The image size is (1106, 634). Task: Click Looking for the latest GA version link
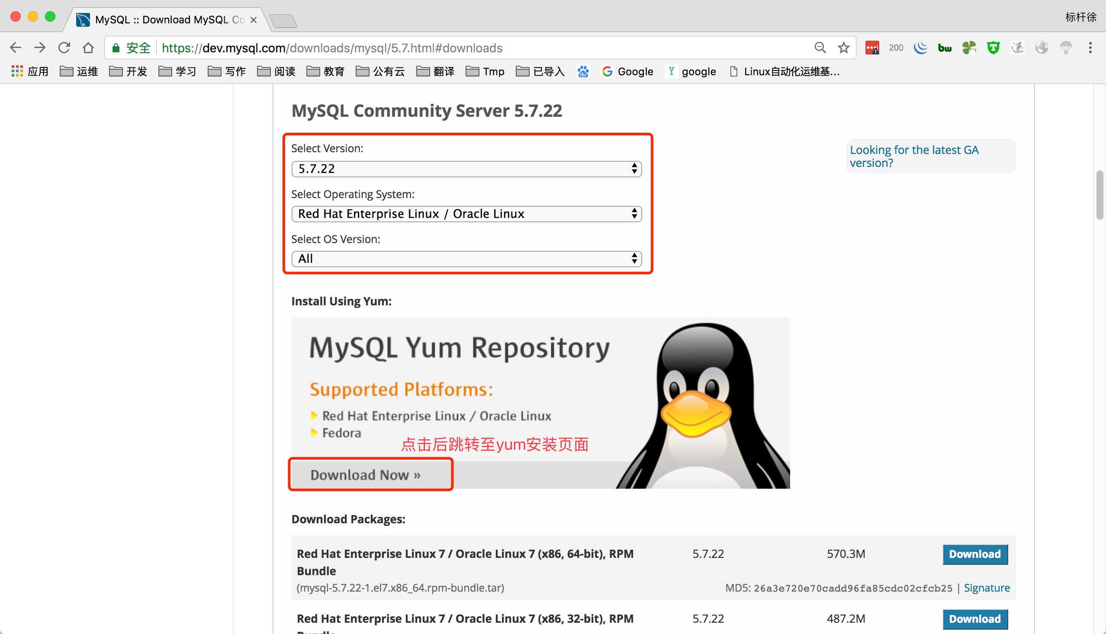tap(914, 156)
